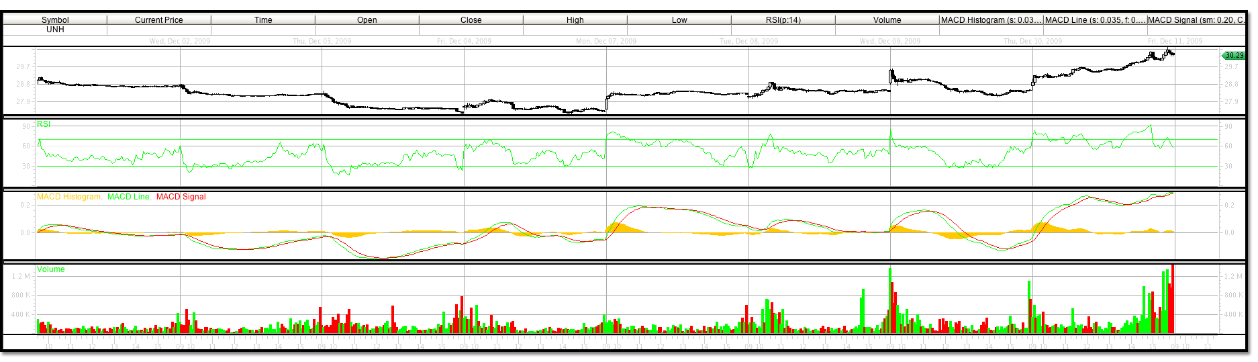
Task: Click the Low column header
Action: point(679,20)
